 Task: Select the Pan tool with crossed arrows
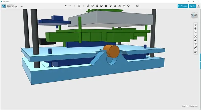click(x=195, y=25)
